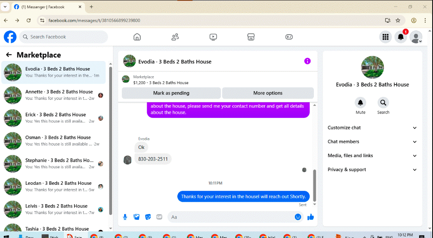Open Leivis's 3 Beds 2 Baths conversation
433x238 pixels.
54,209
